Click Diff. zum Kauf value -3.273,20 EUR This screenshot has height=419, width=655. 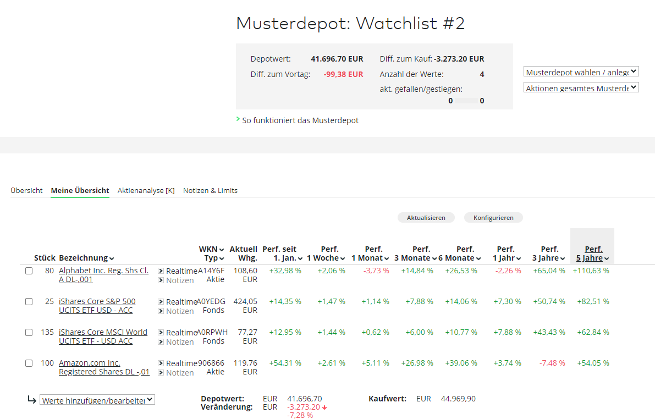tap(459, 59)
